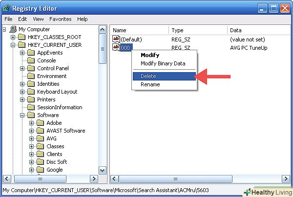Screen dimensions: 293x197
Task: Click the Identities folder icon
Action: pyautogui.click(x=31, y=84)
